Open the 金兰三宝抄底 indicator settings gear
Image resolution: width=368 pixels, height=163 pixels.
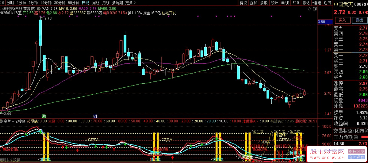pos(2,121)
